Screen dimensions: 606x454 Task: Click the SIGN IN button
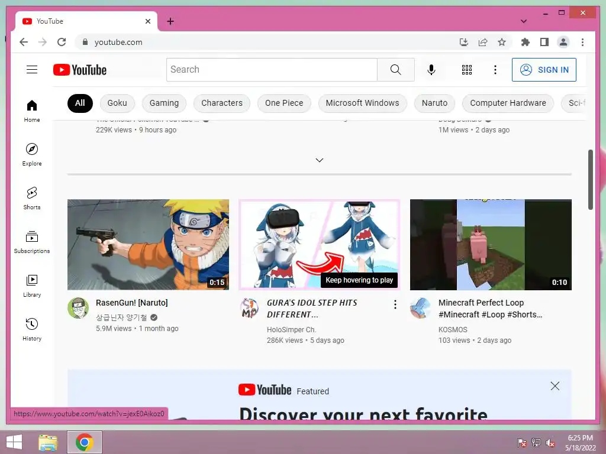point(544,70)
